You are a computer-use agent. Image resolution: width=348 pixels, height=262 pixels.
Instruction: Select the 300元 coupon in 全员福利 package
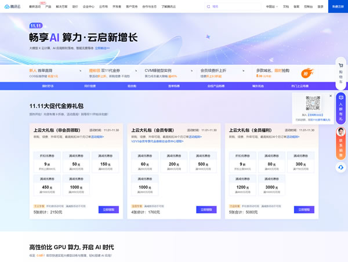(300, 162)
